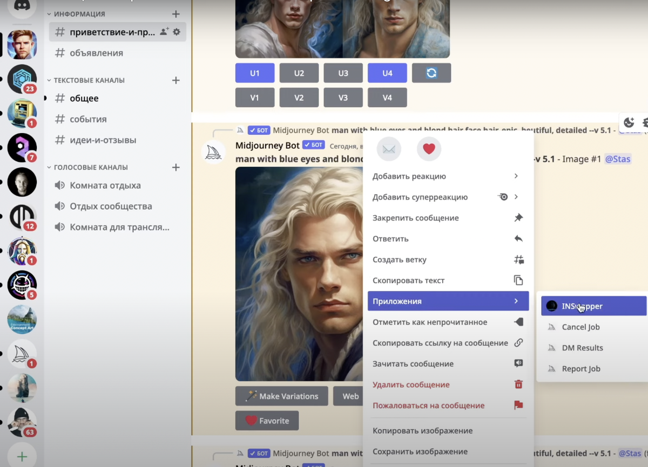
Task: Click U2 upscale button
Action: point(299,73)
